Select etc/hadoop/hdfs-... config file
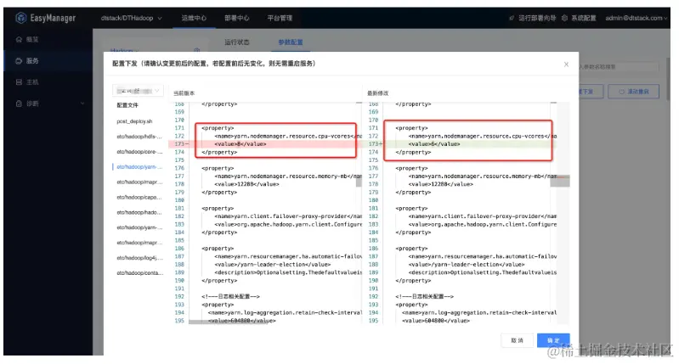This screenshot has width=679, height=364. [139, 137]
